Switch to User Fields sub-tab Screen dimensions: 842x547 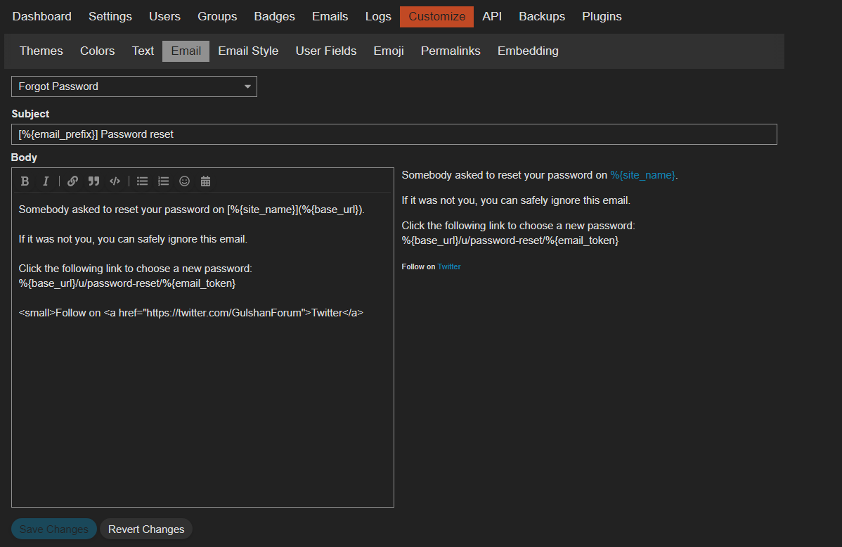(326, 51)
